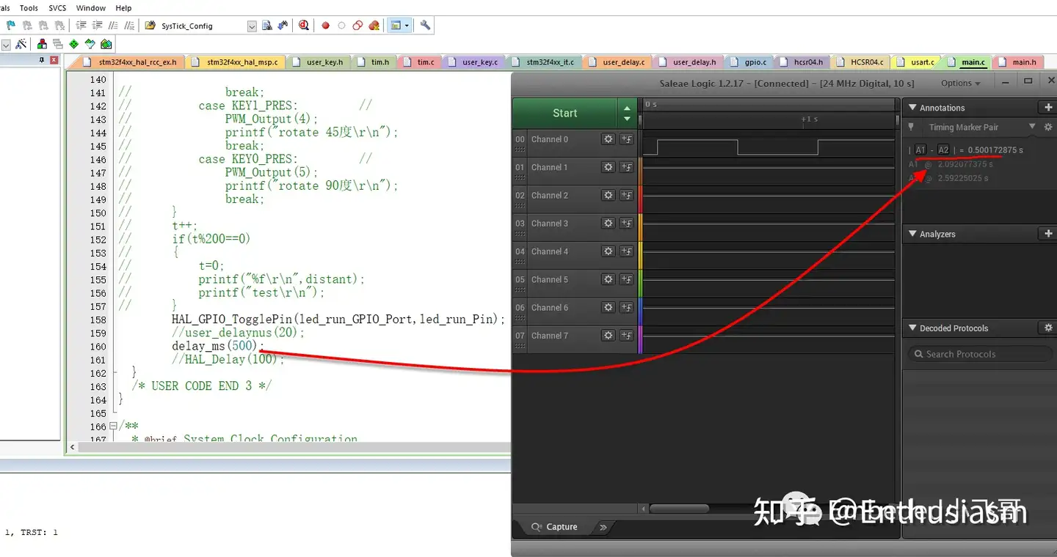The width and height of the screenshot is (1057, 557).
Task: Click the A2 timing marker button
Action: pyautogui.click(x=943, y=150)
